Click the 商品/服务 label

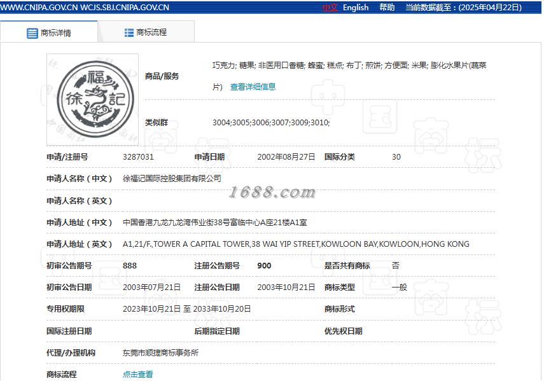click(x=162, y=76)
